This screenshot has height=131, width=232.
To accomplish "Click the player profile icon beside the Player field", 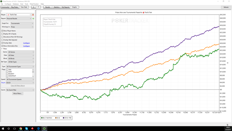I will pyautogui.click(x=33, y=15).
